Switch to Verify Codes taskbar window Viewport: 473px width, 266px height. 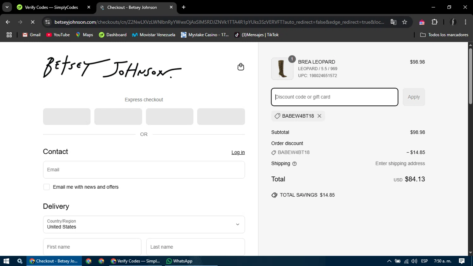[x=136, y=261]
